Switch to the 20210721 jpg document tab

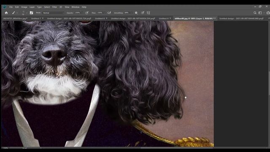click(x=14, y=19)
